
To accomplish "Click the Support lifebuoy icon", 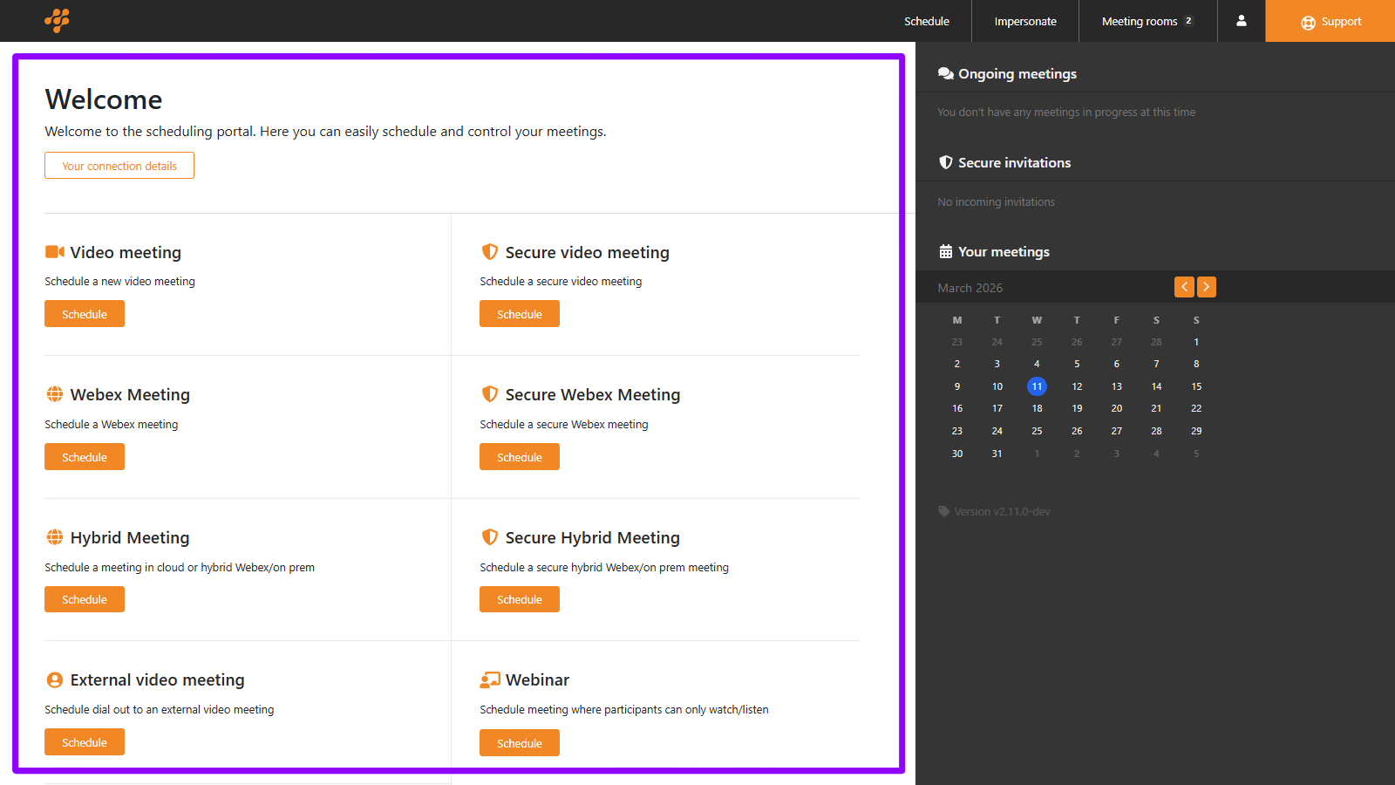I will (1308, 23).
